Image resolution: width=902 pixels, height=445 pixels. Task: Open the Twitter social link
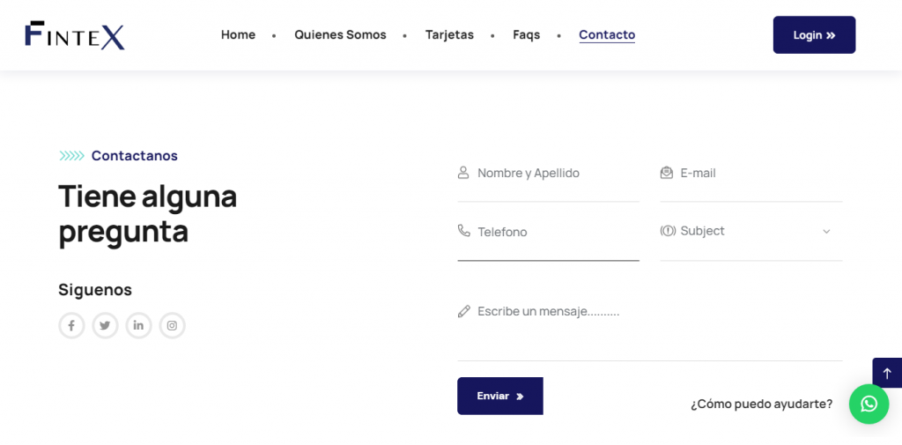tap(105, 325)
